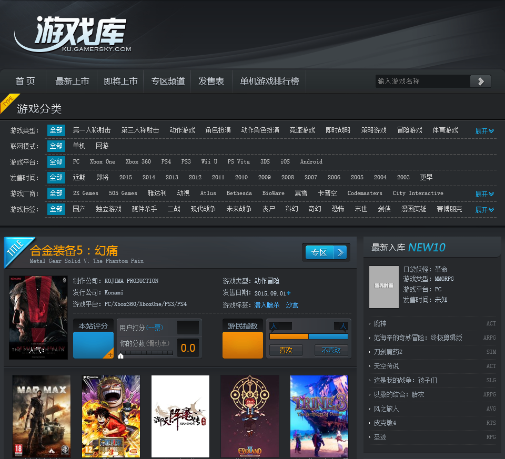Open the 单机游戏排行榜 navigation tab
505x459 pixels.
click(x=269, y=81)
